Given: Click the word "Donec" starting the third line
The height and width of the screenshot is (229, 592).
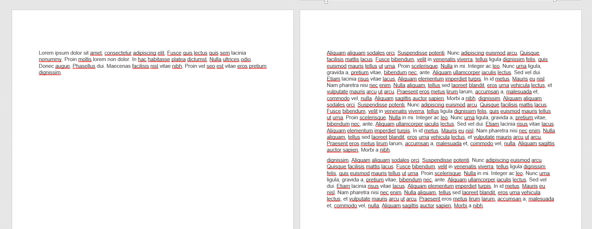Looking at the screenshot, I should [x=46, y=66].
